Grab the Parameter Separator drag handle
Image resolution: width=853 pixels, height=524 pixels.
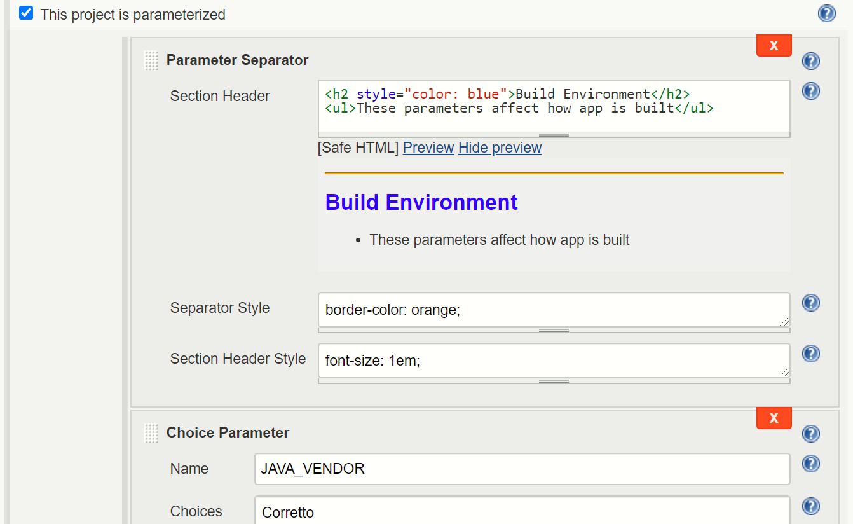[151, 60]
